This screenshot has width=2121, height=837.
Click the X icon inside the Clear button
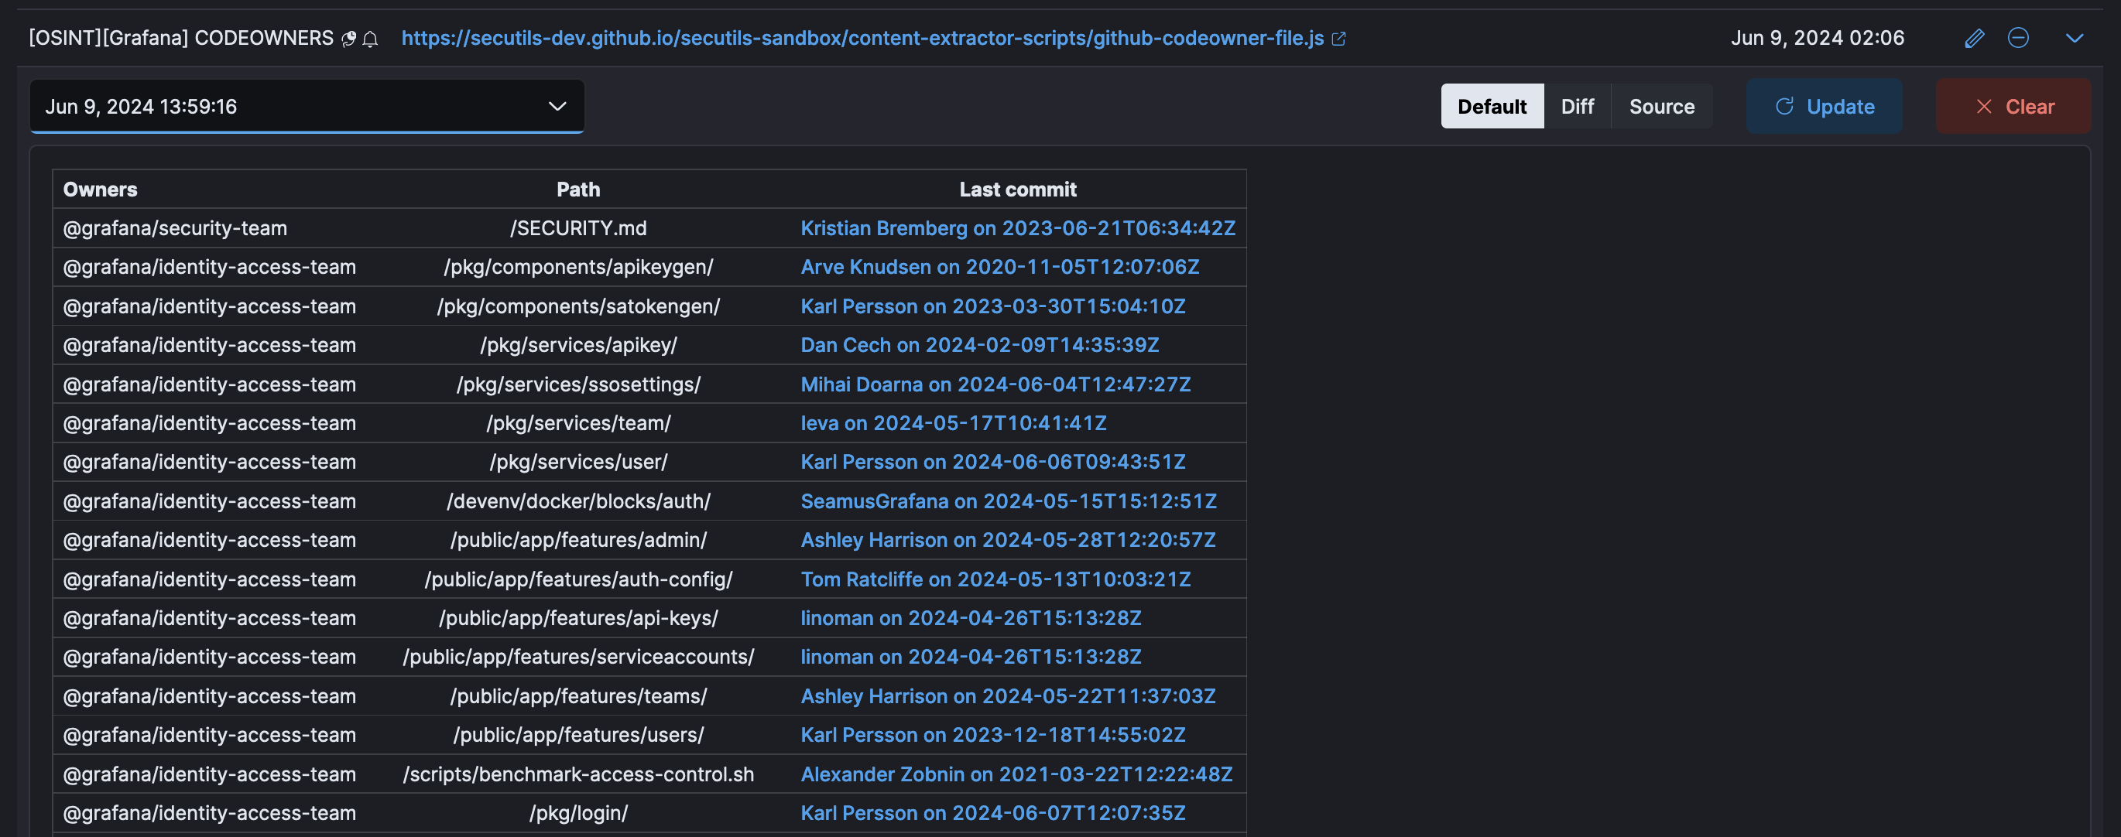pyautogui.click(x=1984, y=106)
